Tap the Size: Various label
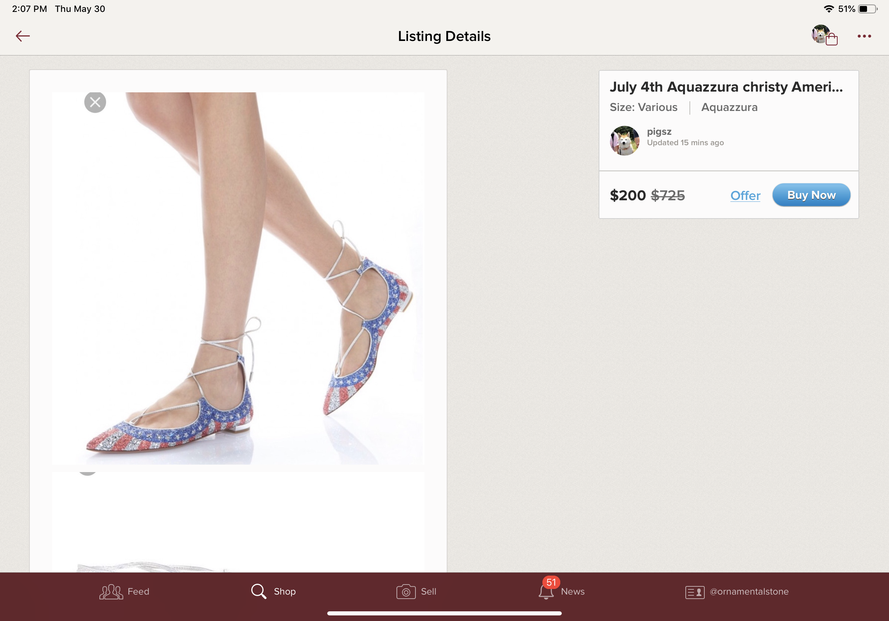This screenshot has height=621, width=889. coord(643,107)
